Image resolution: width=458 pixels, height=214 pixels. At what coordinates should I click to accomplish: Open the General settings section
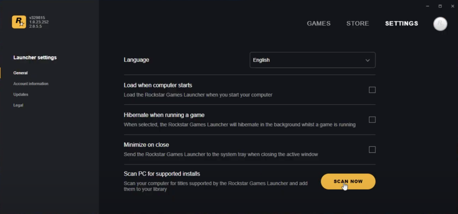click(x=21, y=73)
